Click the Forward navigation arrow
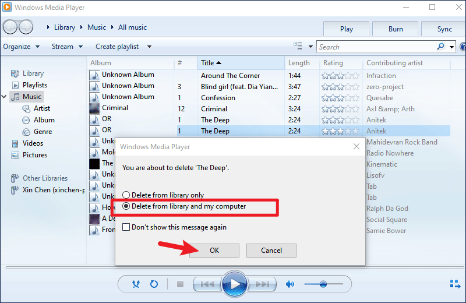466x303 pixels. coord(26,27)
